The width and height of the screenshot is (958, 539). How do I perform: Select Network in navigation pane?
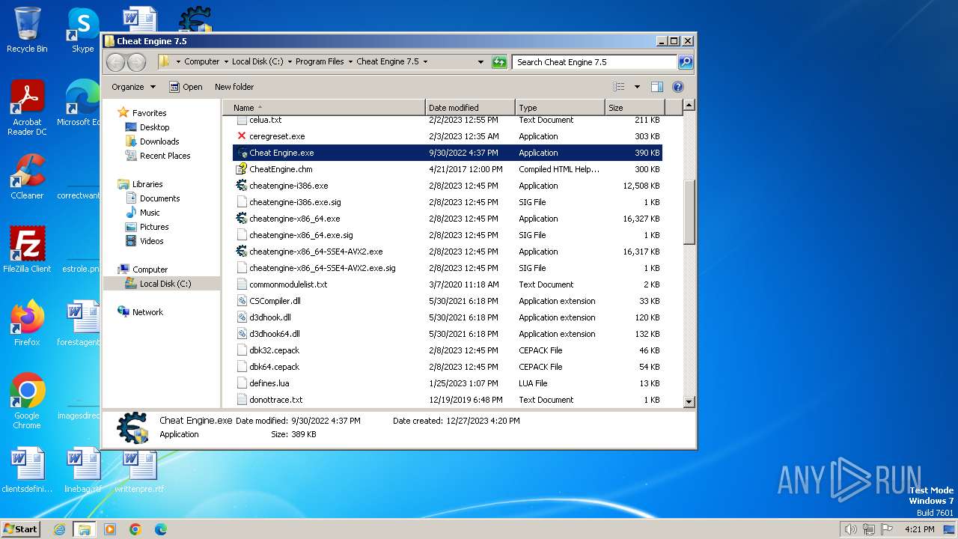click(x=147, y=312)
